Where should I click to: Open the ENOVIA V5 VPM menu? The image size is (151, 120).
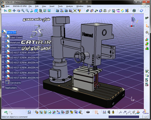pos(20,6)
